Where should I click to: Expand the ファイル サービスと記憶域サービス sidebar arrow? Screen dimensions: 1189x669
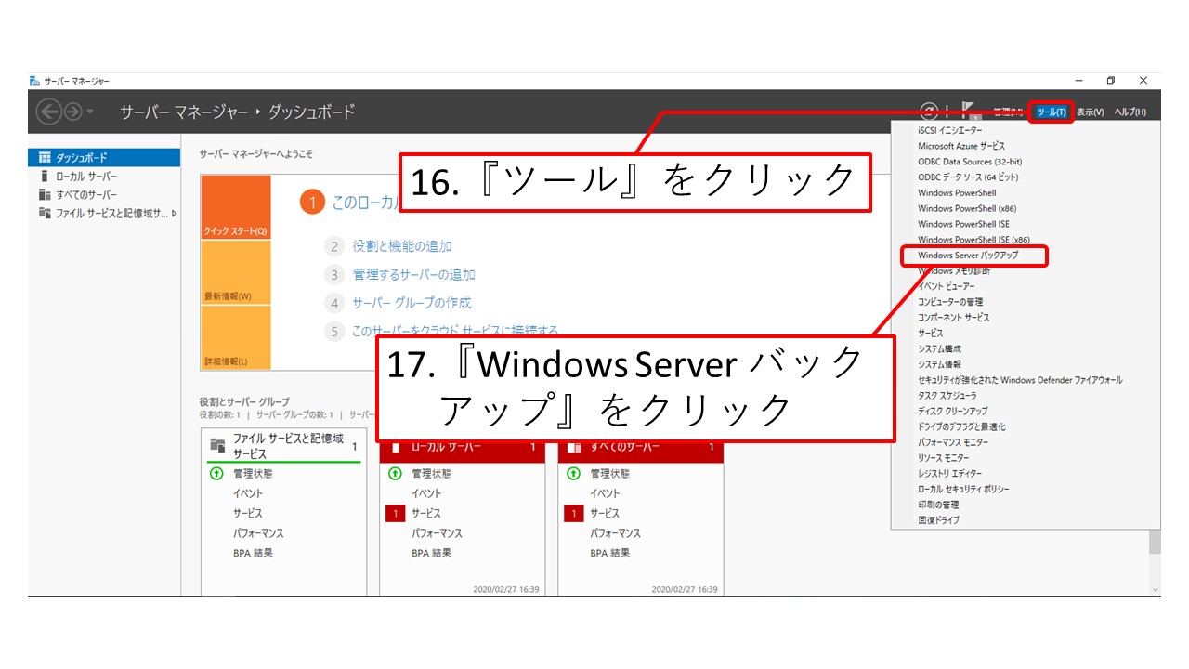(175, 214)
